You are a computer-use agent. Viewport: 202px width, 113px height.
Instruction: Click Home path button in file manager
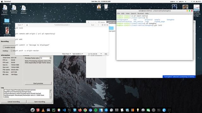coord(101,22)
